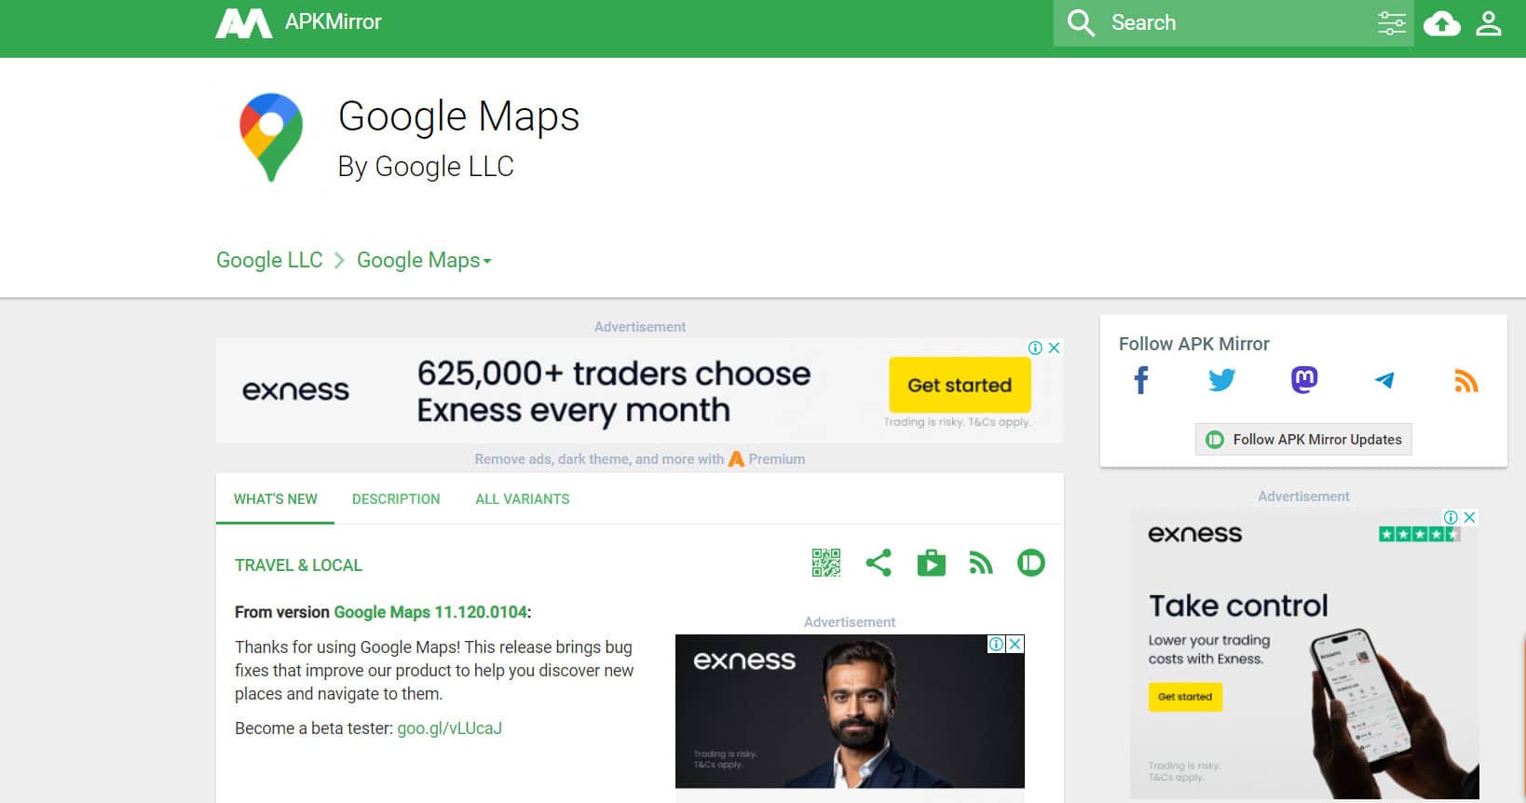Close the top Exness banner ad

(1054, 347)
